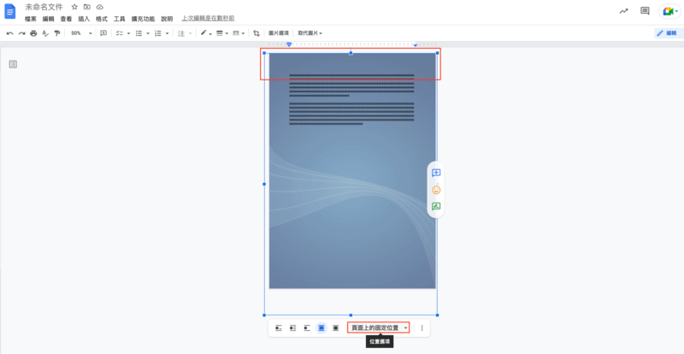Click the Redo arrow
The height and width of the screenshot is (354, 684).
click(x=21, y=33)
